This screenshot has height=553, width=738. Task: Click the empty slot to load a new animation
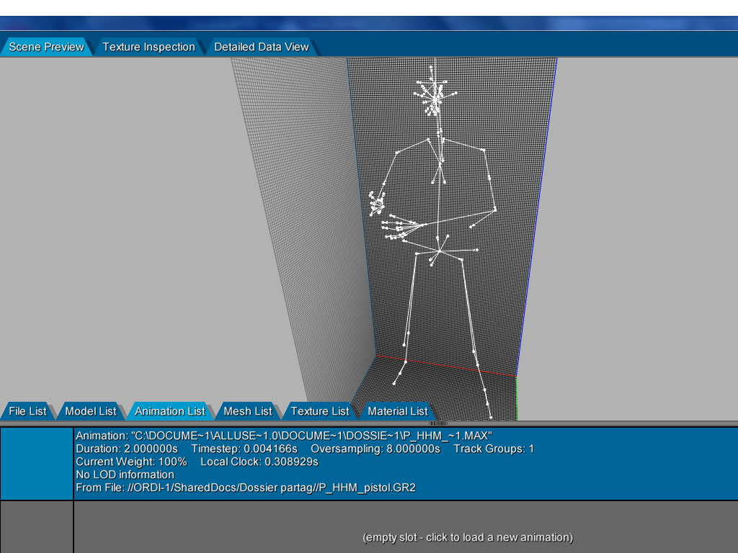click(467, 537)
